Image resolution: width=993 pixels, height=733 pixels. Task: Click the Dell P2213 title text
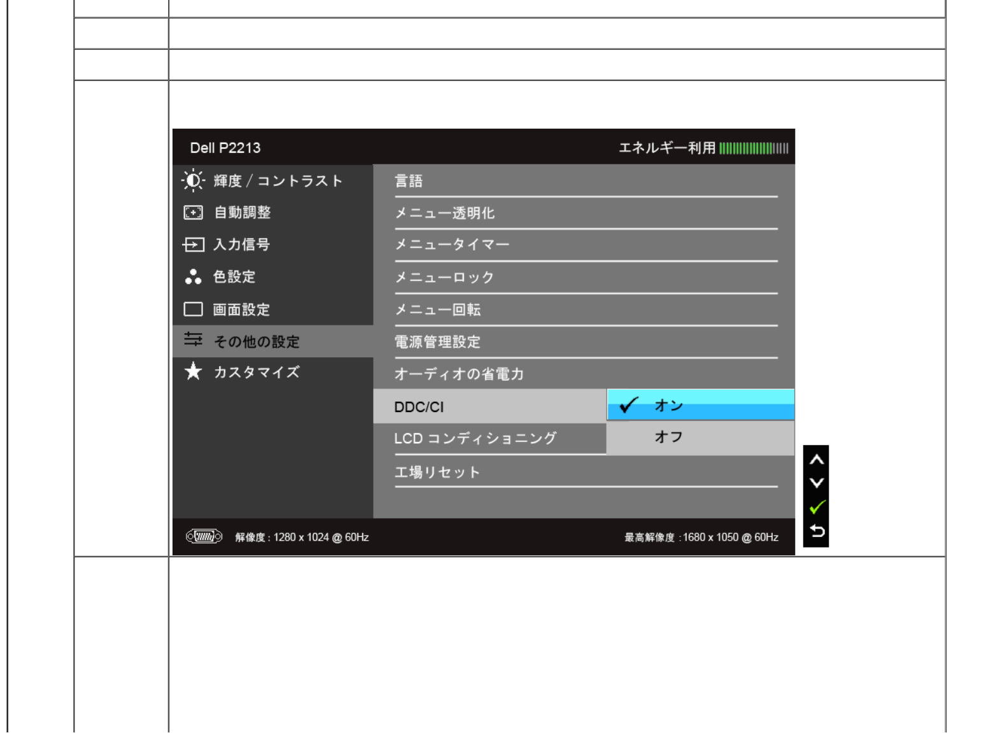pyautogui.click(x=225, y=148)
